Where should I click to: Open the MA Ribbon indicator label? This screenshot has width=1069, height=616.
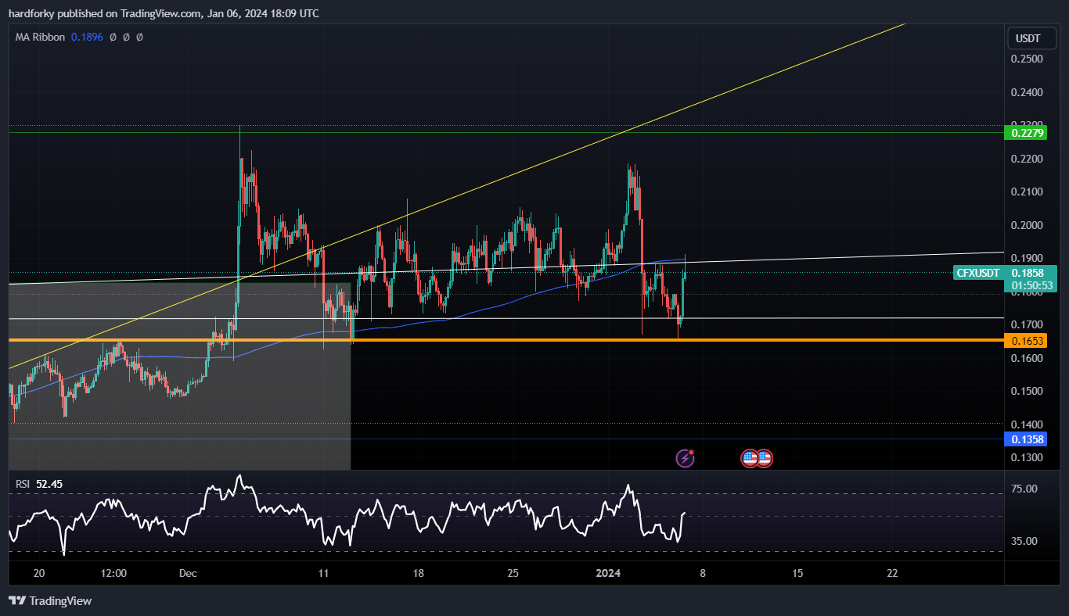coord(41,37)
